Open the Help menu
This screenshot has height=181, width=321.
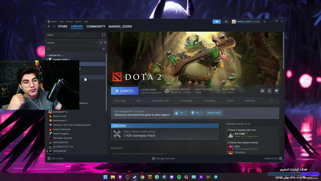pyautogui.click(x=86, y=22)
